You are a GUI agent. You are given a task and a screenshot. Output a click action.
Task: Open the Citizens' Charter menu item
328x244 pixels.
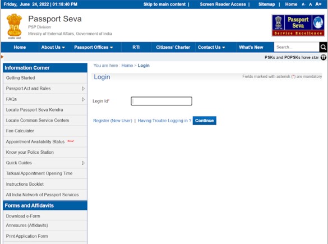173,47
